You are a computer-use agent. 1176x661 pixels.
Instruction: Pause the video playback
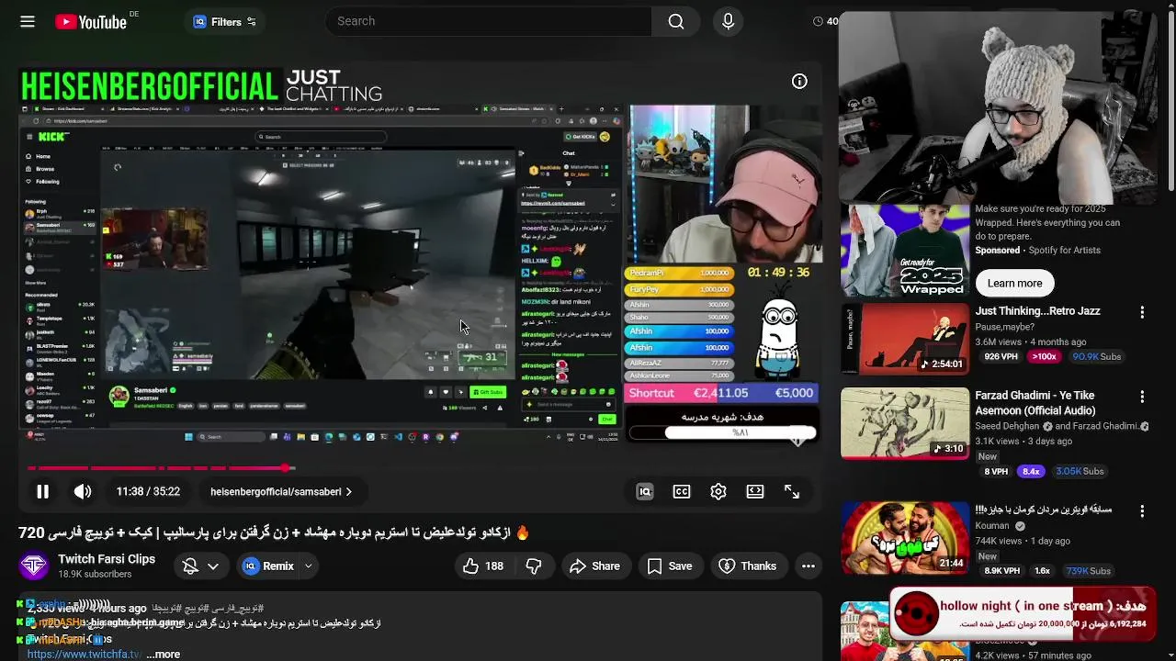click(x=42, y=491)
